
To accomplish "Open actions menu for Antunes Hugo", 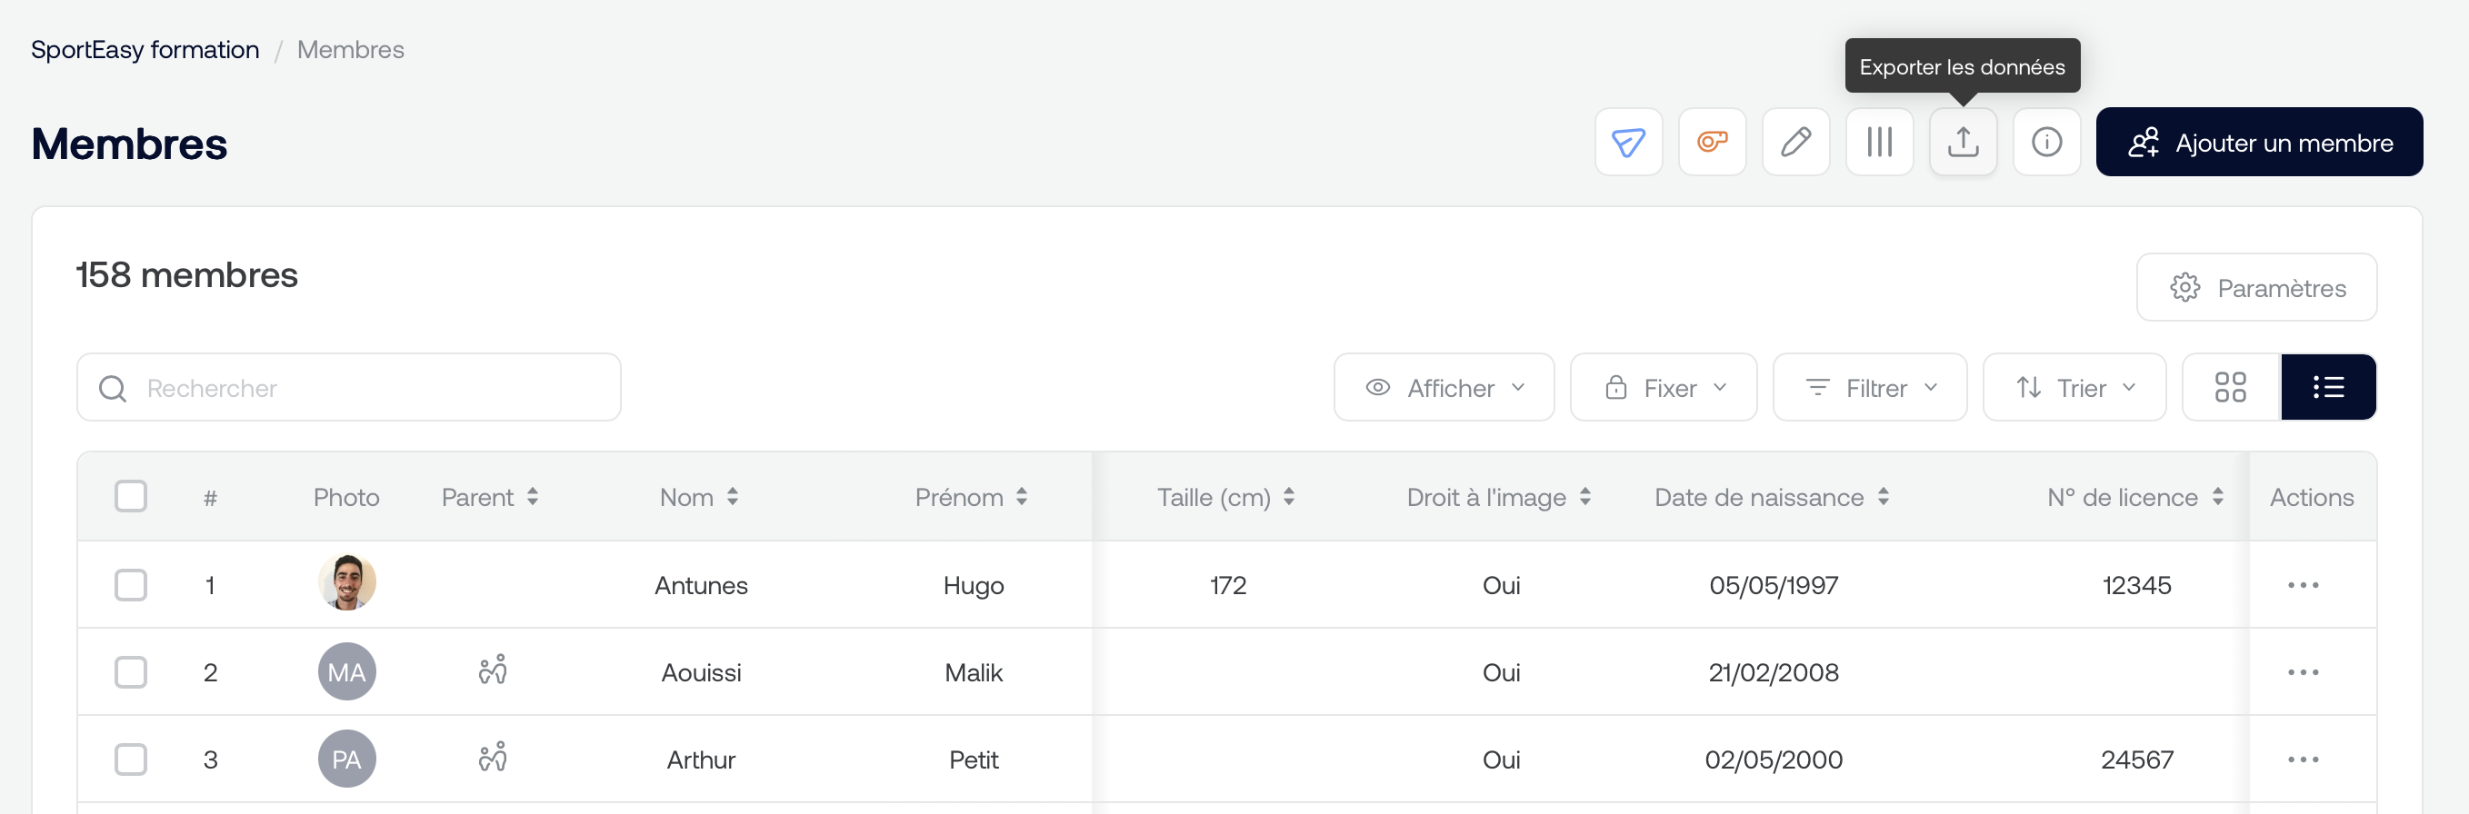I will pos(2303,585).
